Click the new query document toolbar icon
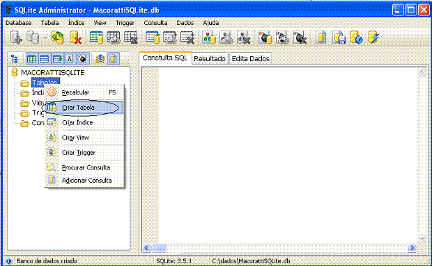Image resolution: width=432 pixels, height=266 pixels. click(x=321, y=38)
